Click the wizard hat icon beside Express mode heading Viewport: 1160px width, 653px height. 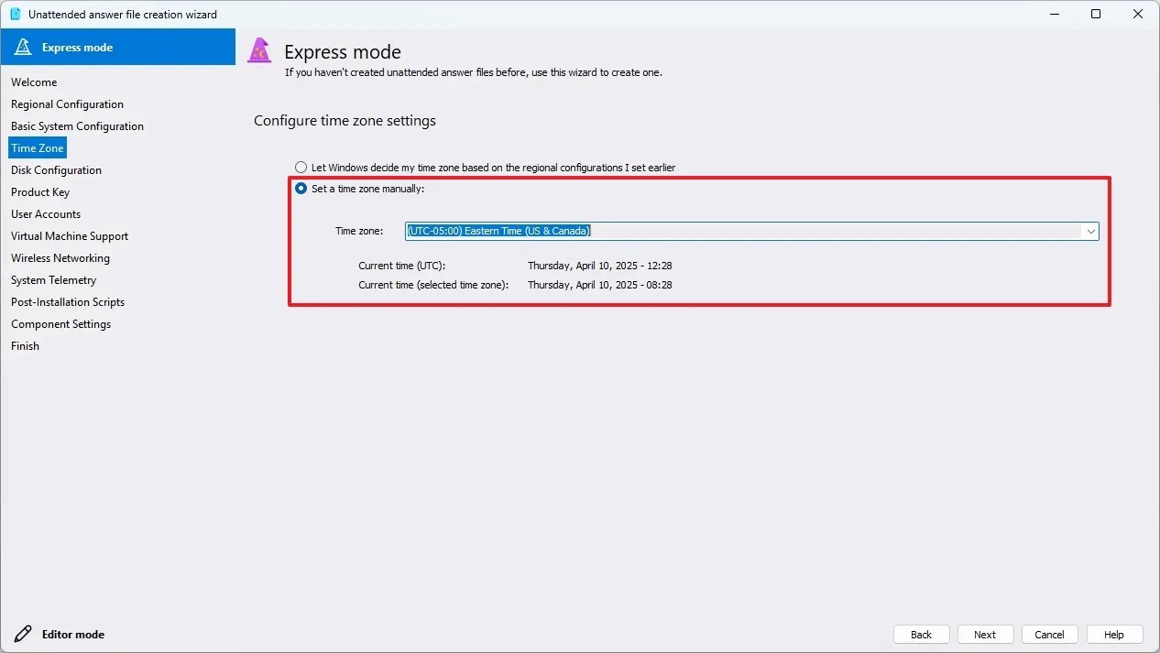(x=260, y=52)
